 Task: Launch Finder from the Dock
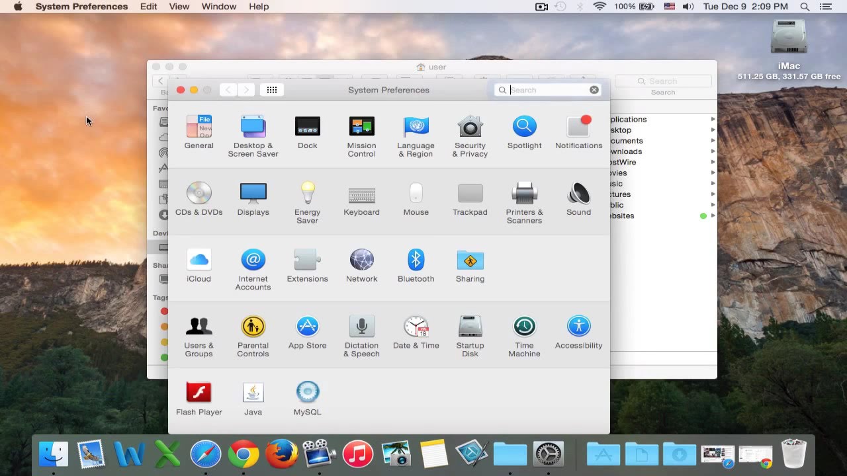click(x=54, y=454)
